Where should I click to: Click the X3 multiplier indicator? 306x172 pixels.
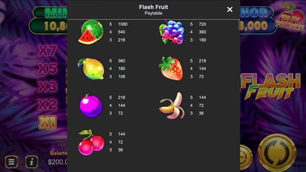click(x=47, y=86)
